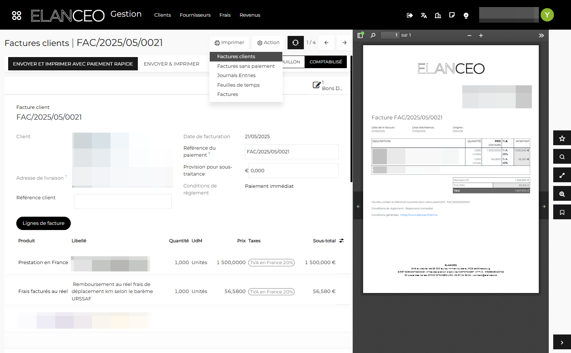
Task: Select Factures clients print option
Action: point(246,57)
